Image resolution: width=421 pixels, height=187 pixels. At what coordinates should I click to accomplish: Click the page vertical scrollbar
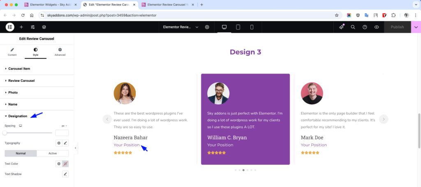[419, 131]
